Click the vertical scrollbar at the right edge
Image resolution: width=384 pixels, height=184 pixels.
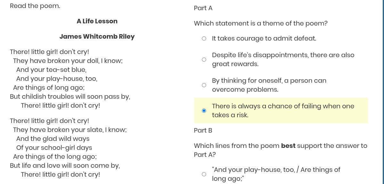click(x=383, y=92)
